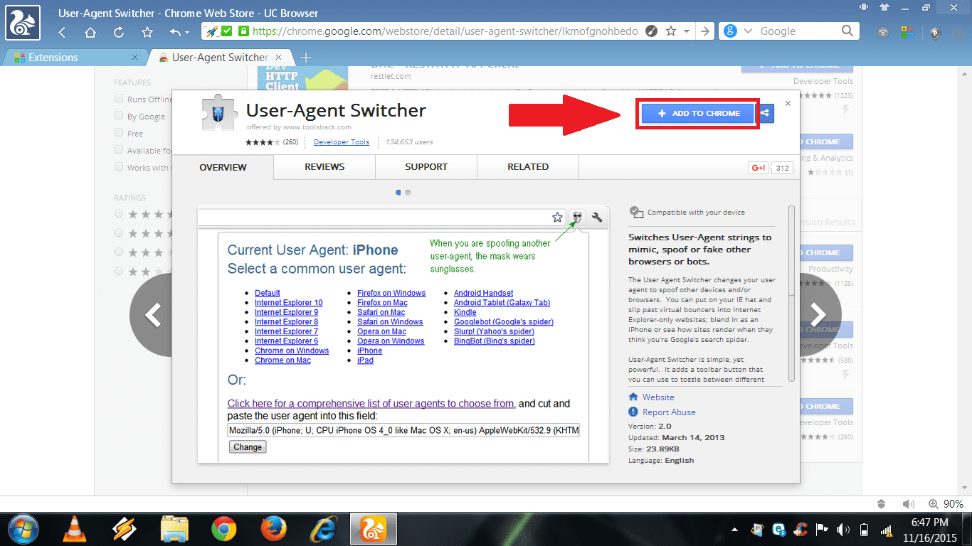Open the browser home page
The image size is (972, 546).
point(90,32)
